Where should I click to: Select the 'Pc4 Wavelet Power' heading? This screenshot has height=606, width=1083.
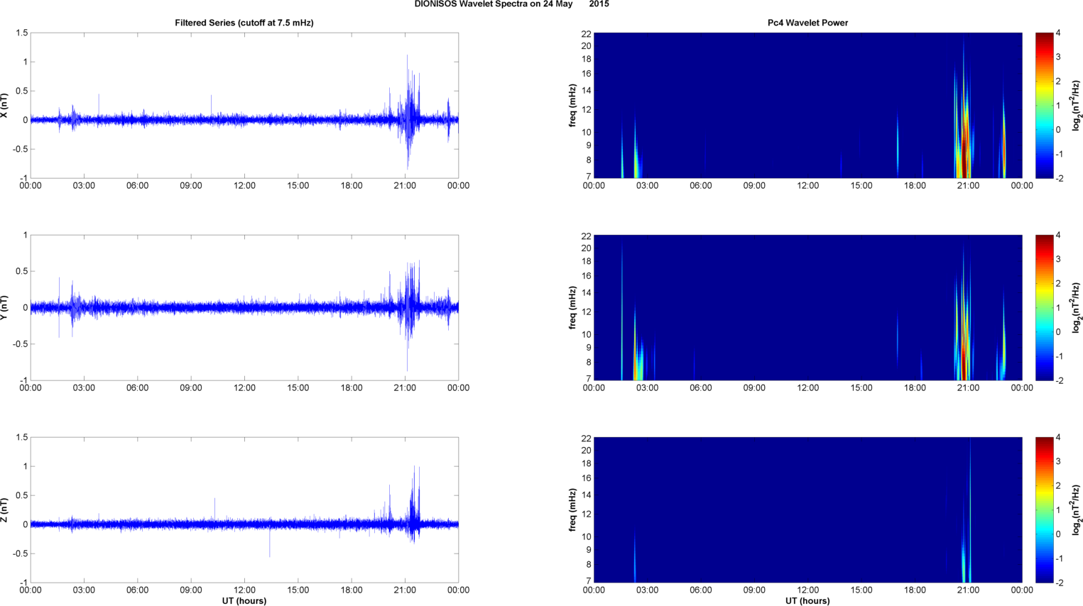(807, 23)
